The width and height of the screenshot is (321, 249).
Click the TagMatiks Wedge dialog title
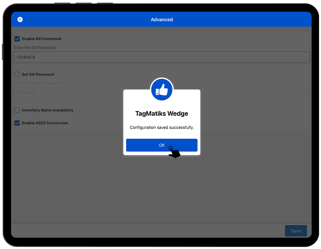[x=162, y=114]
